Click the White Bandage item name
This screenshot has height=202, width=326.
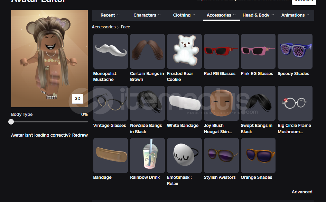(183, 126)
